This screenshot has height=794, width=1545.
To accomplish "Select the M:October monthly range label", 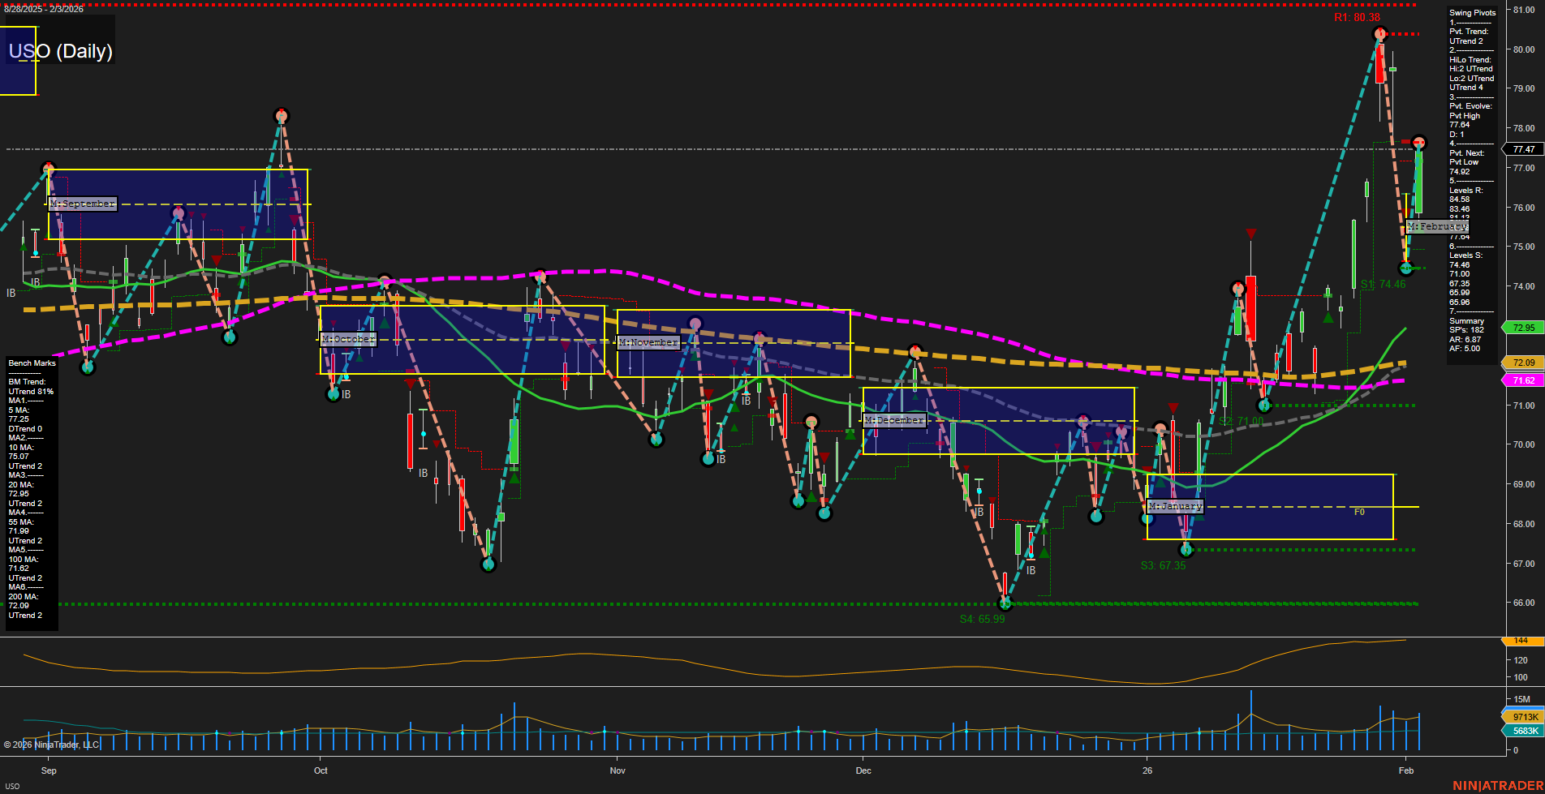I will point(348,339).
